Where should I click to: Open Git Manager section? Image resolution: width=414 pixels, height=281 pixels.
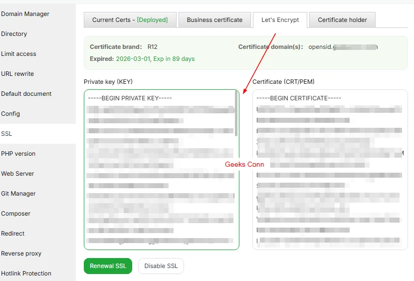coord(18,194)
